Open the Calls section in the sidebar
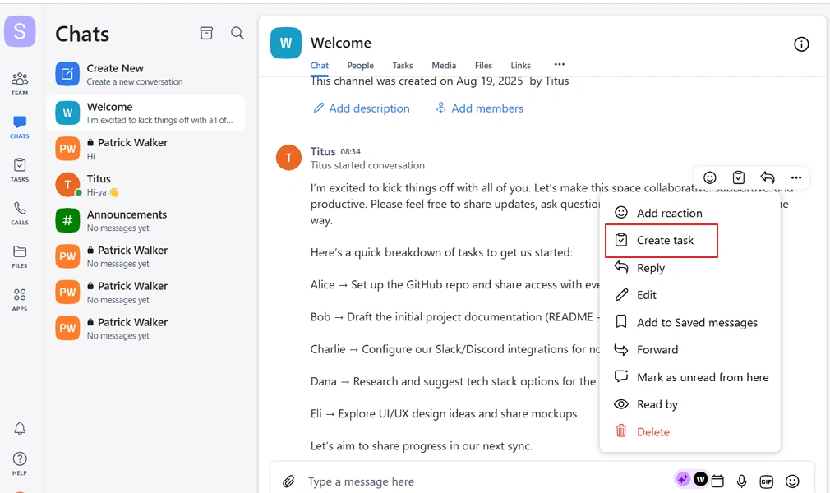This screenshot has height=493, width=830. tap(20, 214)
